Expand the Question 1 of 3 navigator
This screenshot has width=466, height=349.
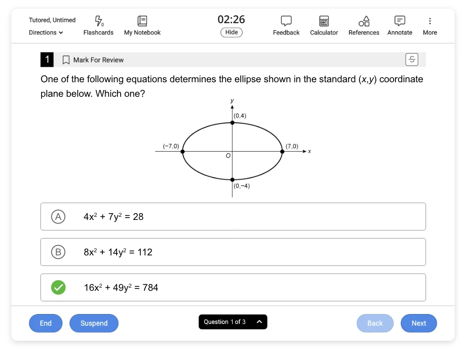(233, 322)
